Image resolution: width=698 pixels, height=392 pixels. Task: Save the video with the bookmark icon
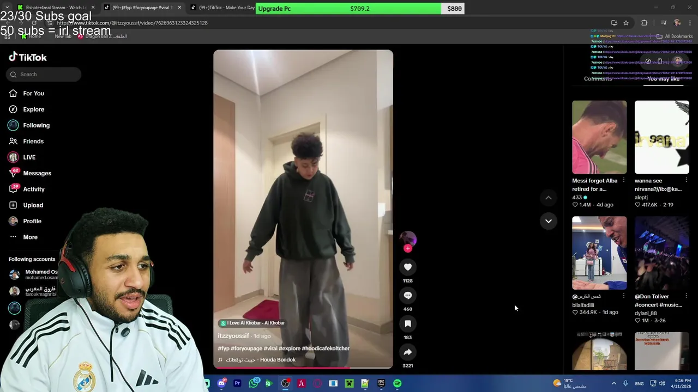(408, 323)
